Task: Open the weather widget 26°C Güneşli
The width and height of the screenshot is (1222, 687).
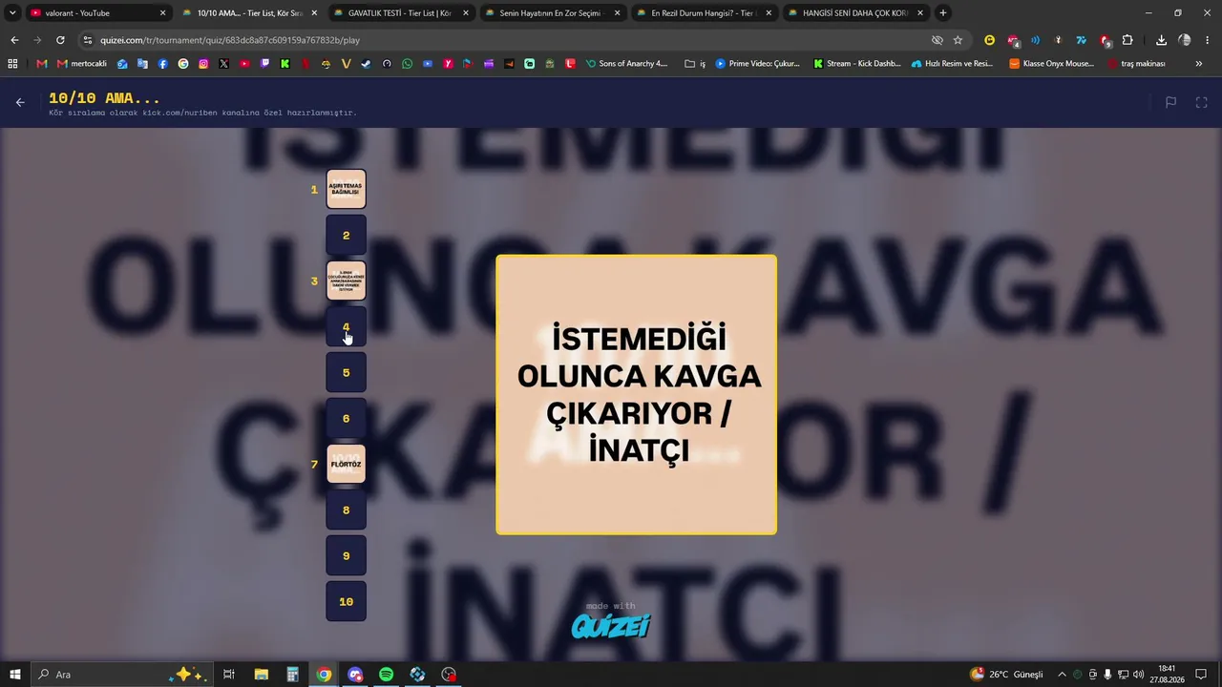Action: [1007, 675]
